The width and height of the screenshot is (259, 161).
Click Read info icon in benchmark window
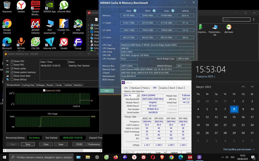(135, 11)
